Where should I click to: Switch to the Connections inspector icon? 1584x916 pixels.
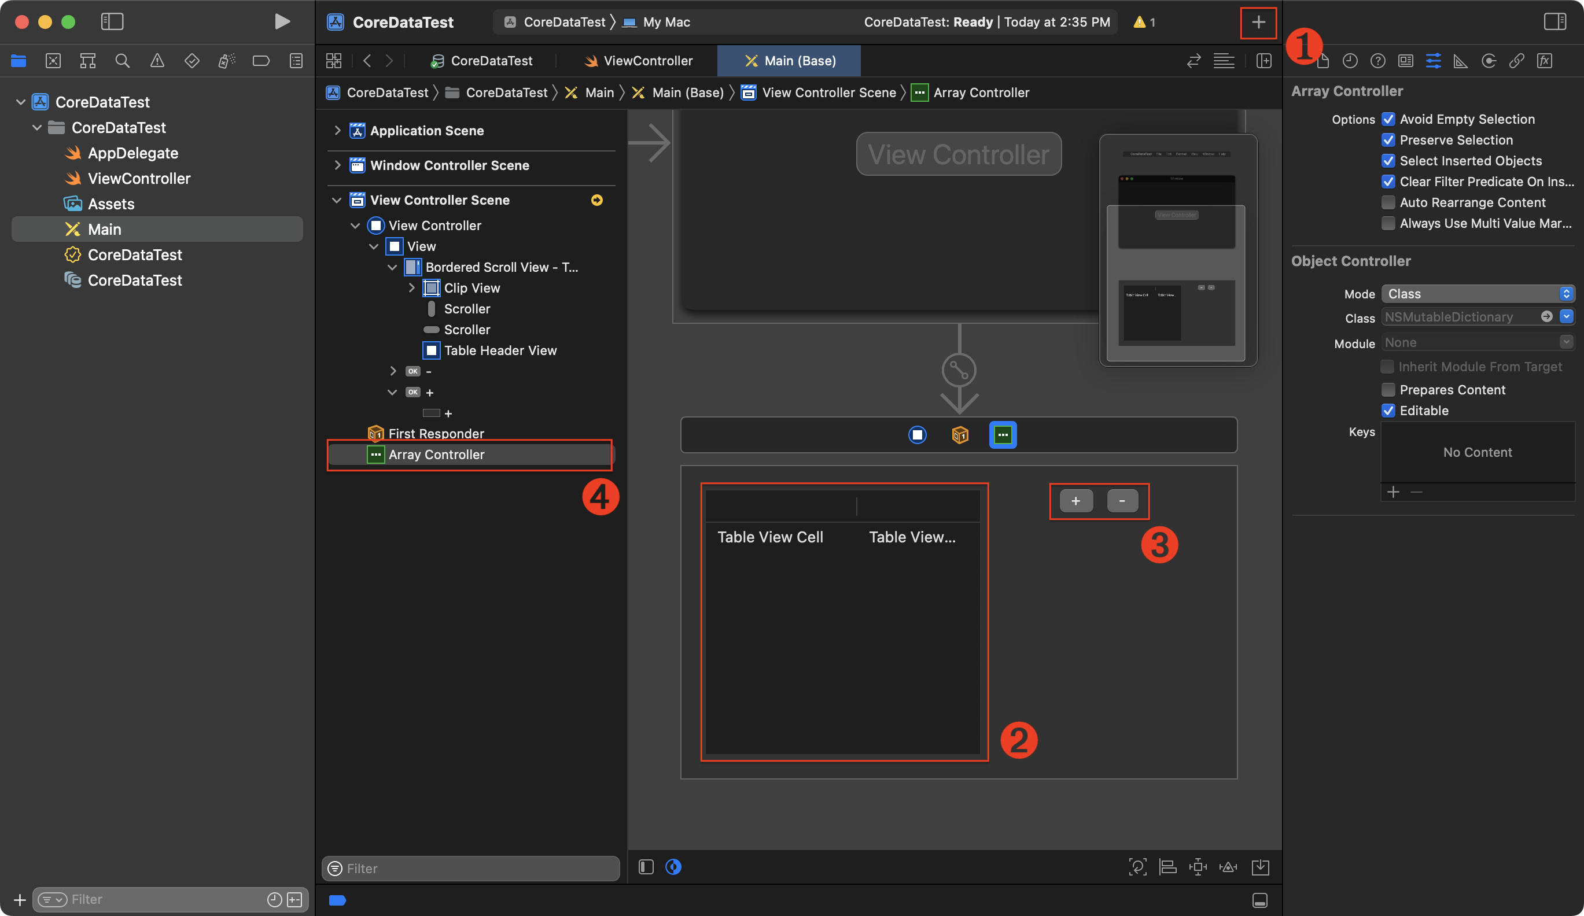1489,61
